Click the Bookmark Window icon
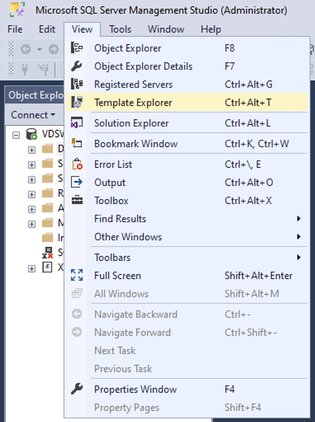315x422 pixels. coord(77,144)
